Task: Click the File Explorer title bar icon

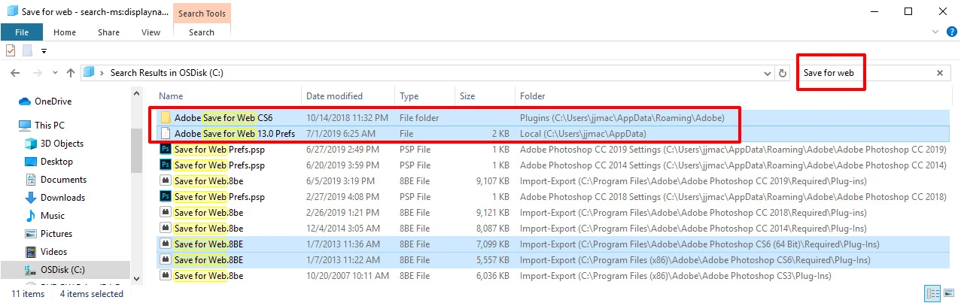Action: (11, 11)
